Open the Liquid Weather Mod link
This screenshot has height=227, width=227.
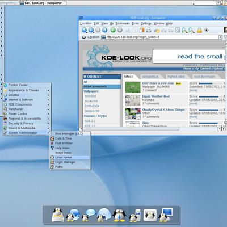tap(155, 96)
